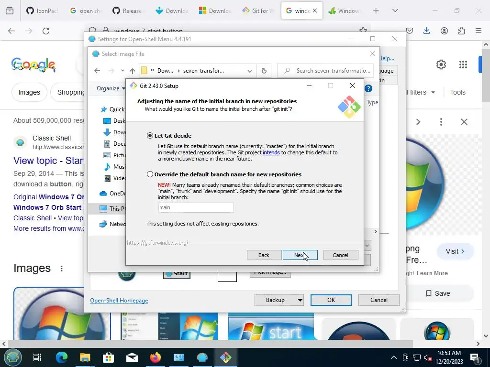Screen dimensions: 490x367
Task: Click Cancel in Open-Shell settings window
Action: (379, 300)
